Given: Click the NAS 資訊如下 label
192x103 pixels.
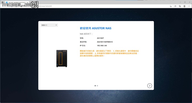Looking at the screenshot, I should click(x=86, y=34).
